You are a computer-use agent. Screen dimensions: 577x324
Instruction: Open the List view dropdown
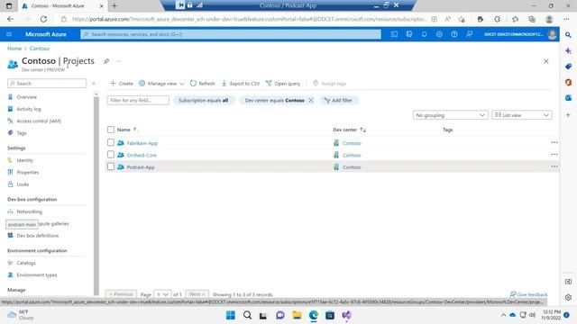coord(522,115)
